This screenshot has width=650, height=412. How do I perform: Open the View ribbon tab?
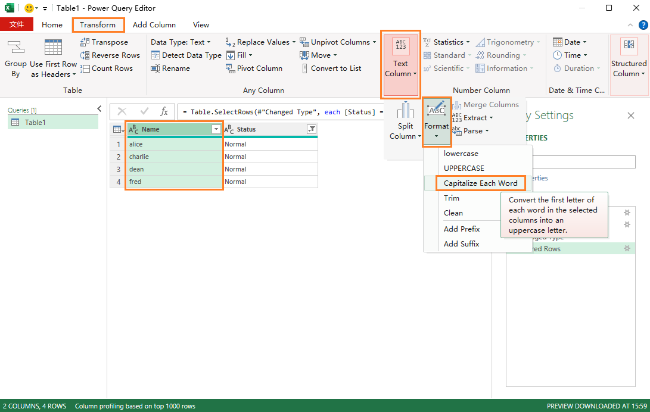[201, 25]
